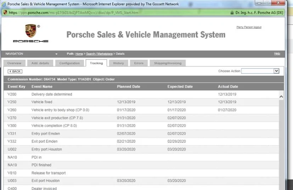Click the 'Entry port Houston' event name

[x=47, y=150]
